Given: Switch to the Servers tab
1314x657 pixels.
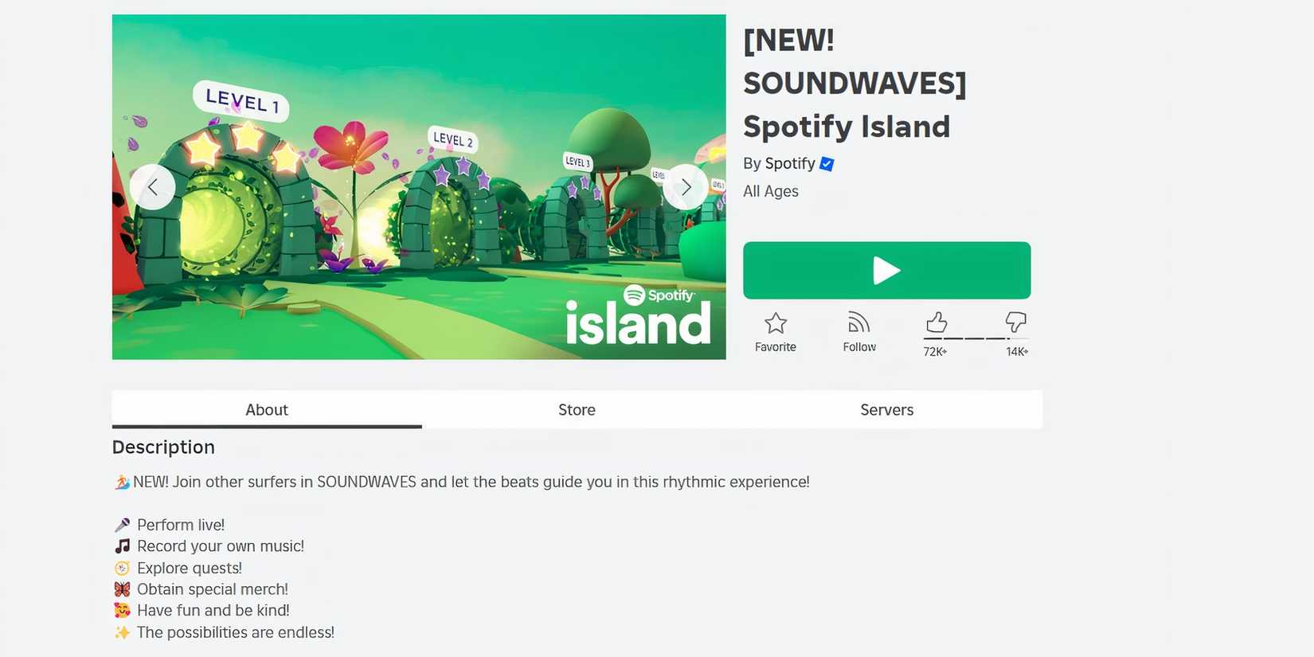Looking at the screenshot, I should (x=886, y=409).
